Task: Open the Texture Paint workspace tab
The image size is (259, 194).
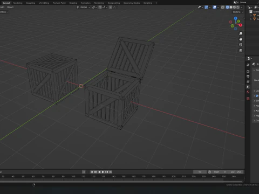Action: point(59,3)
